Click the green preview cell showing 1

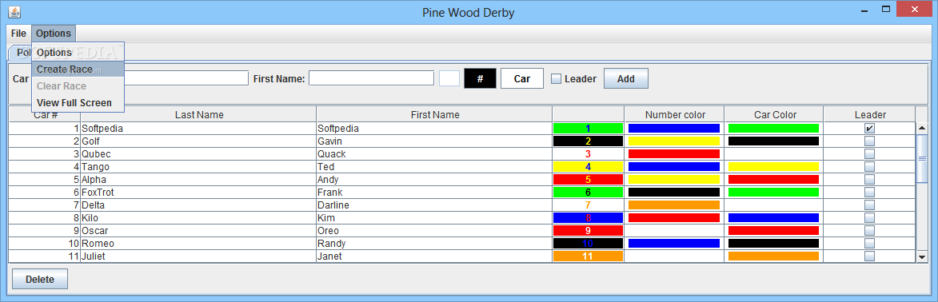588,128
